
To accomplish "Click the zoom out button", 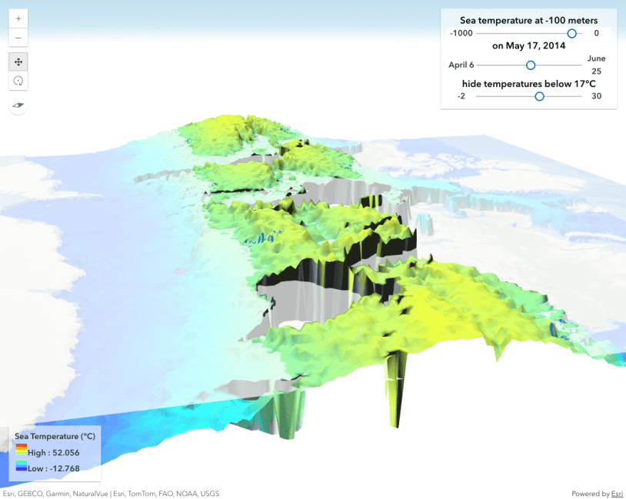I will [x=18, y=37].
